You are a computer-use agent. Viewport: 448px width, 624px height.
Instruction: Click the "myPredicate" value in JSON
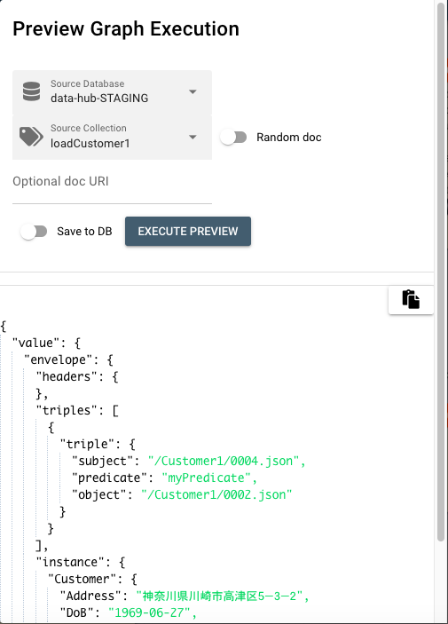tap(206, 478)
